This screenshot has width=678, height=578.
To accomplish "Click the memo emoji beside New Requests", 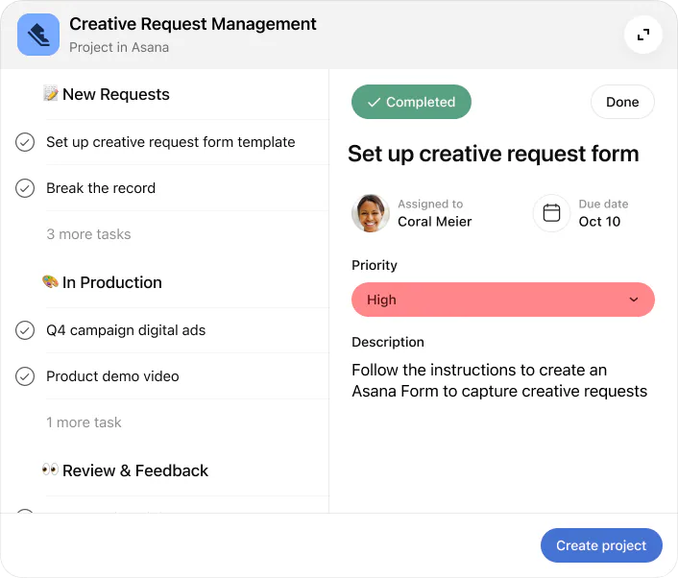I will pos(51,94).
